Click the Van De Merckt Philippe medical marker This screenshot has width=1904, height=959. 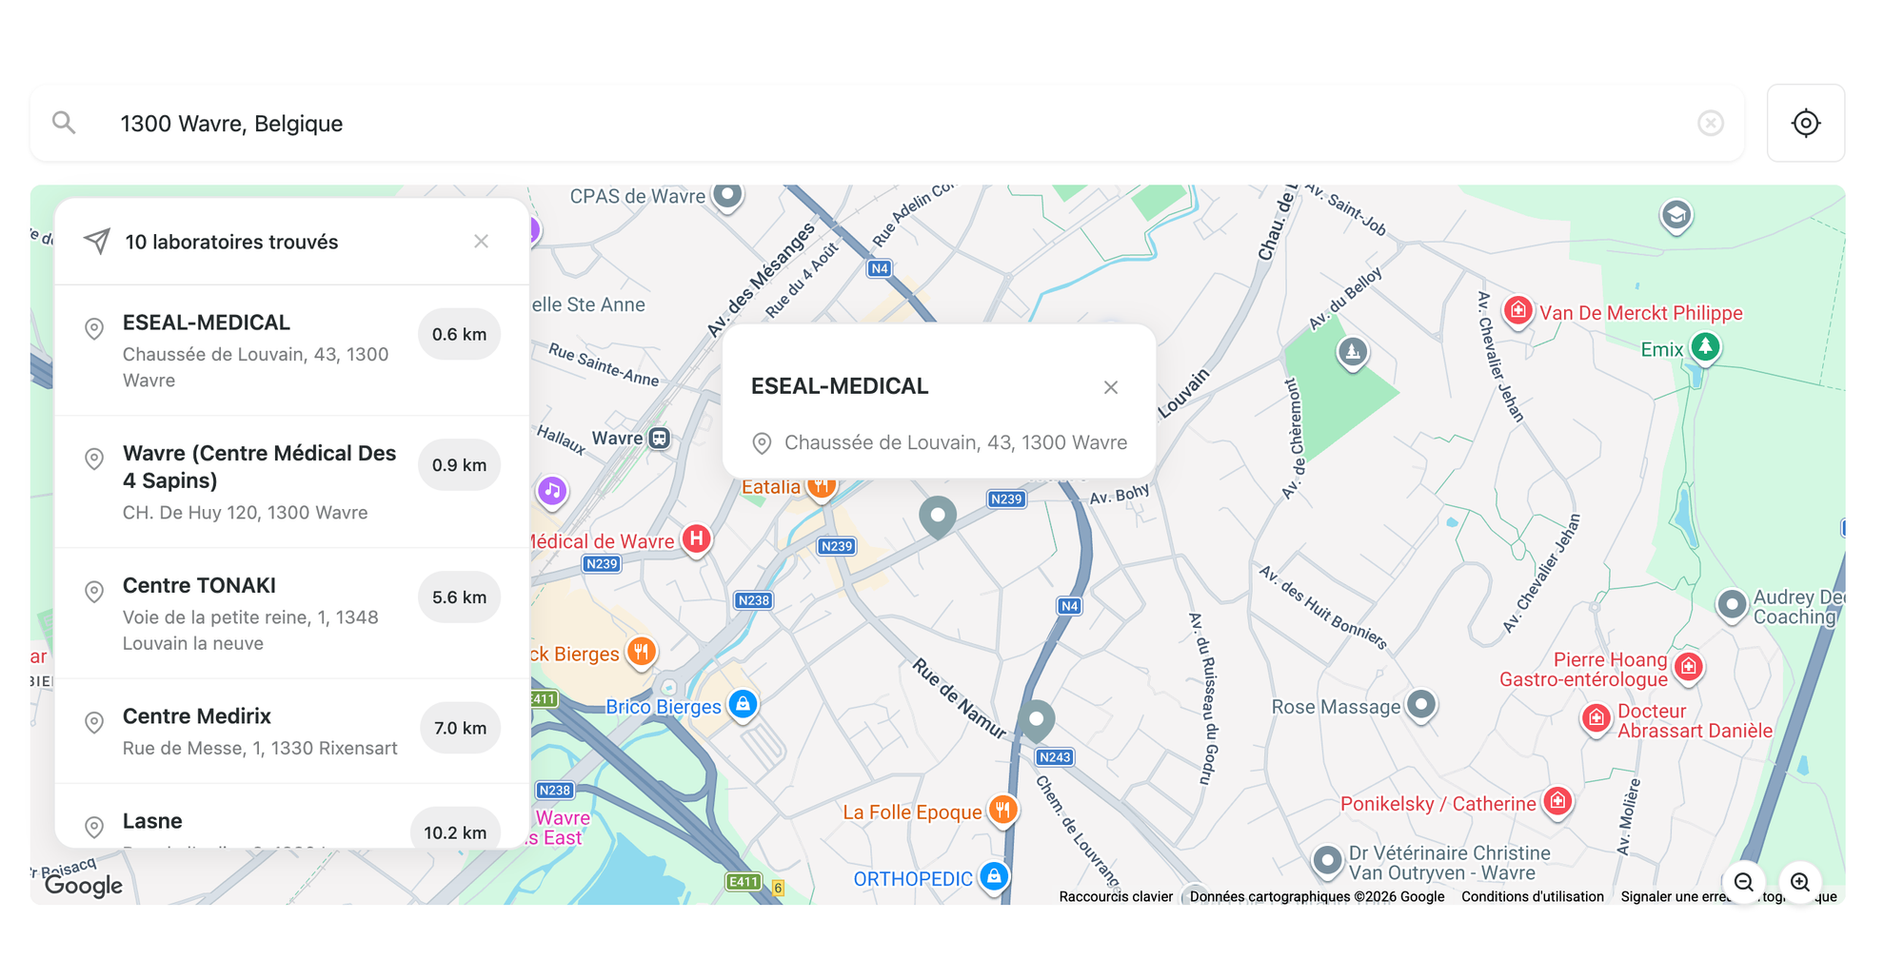pos(1518,310)
